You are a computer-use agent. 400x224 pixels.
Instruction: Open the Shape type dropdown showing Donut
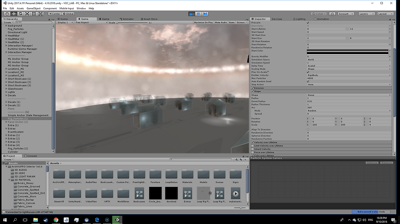[x=349, y=95]
